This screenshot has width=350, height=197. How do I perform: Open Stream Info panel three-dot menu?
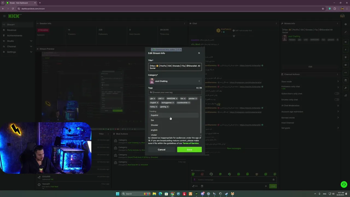pos(338,24)
